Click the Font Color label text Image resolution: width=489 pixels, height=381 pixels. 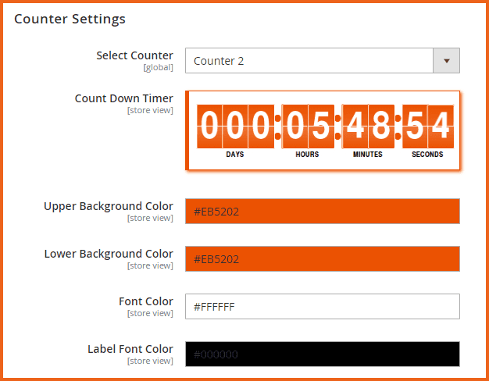click(146, 301)
